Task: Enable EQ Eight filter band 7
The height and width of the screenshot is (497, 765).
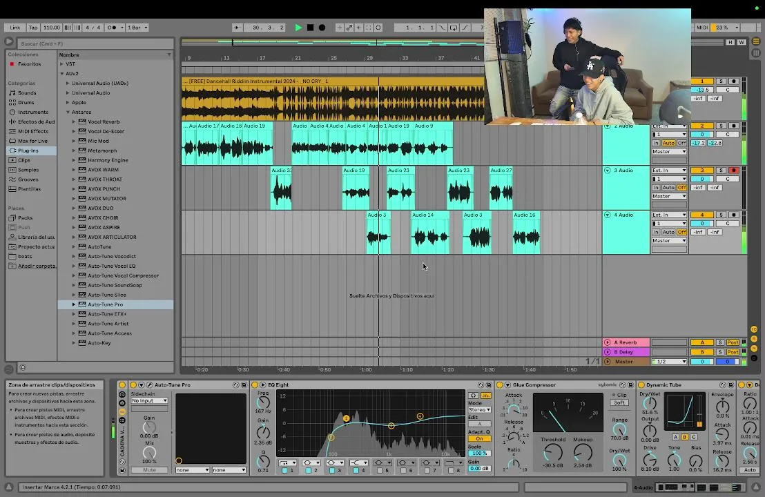Action: pyautogui.click(x=427, y=470)
